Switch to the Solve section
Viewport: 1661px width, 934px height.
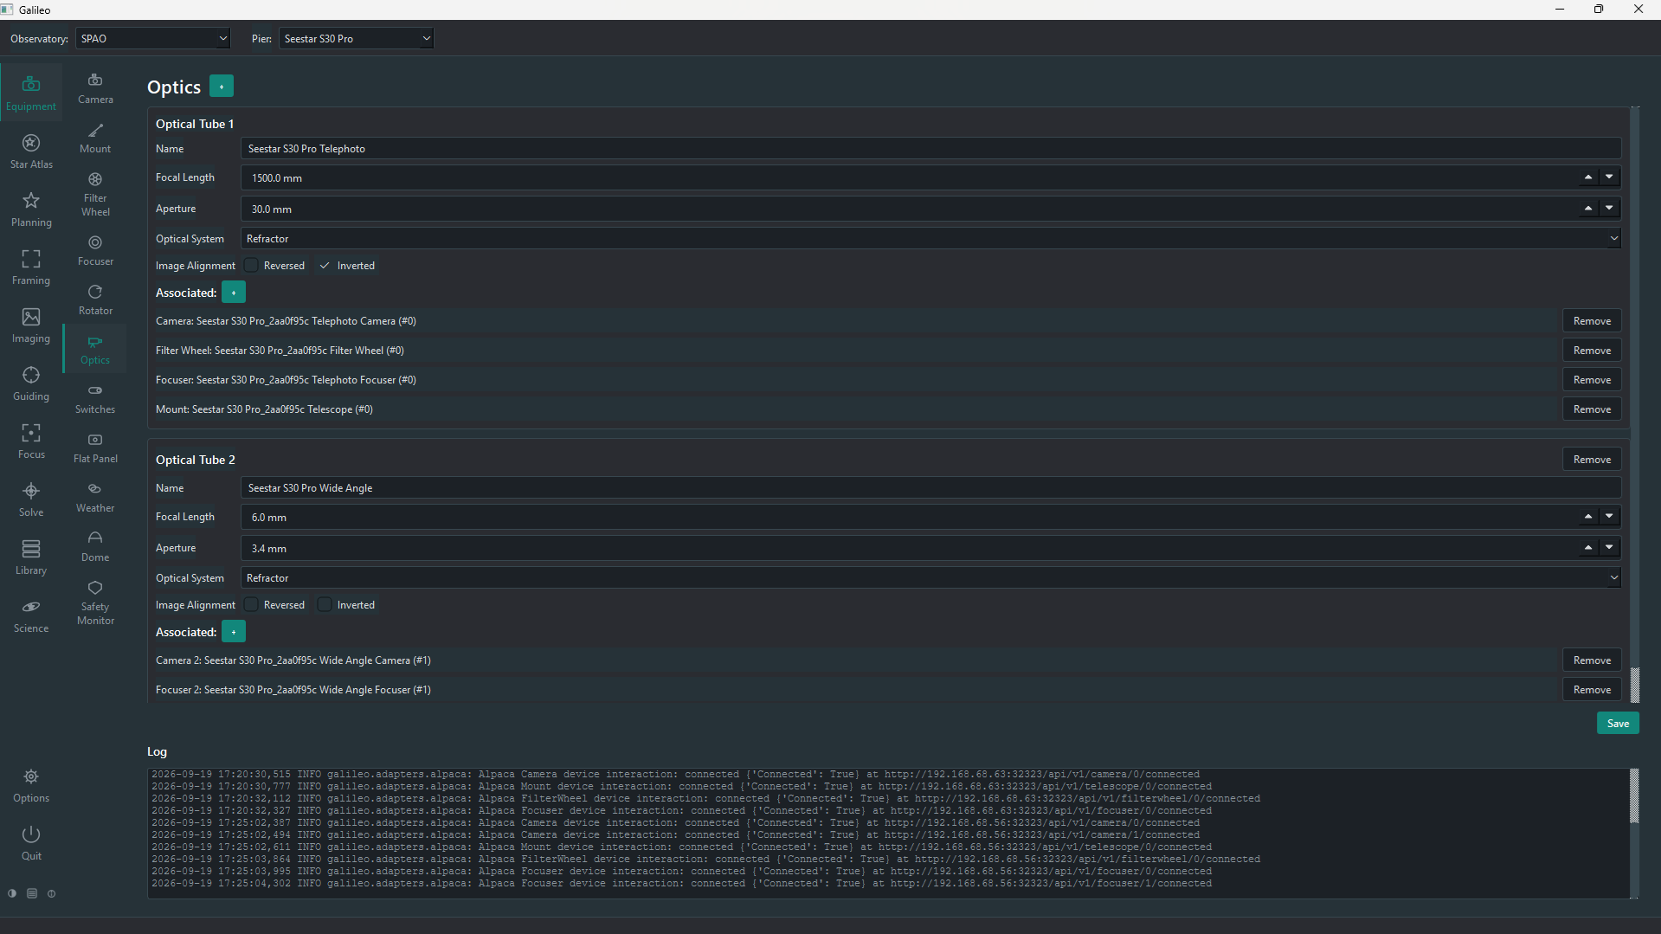[x=31, y=499]
